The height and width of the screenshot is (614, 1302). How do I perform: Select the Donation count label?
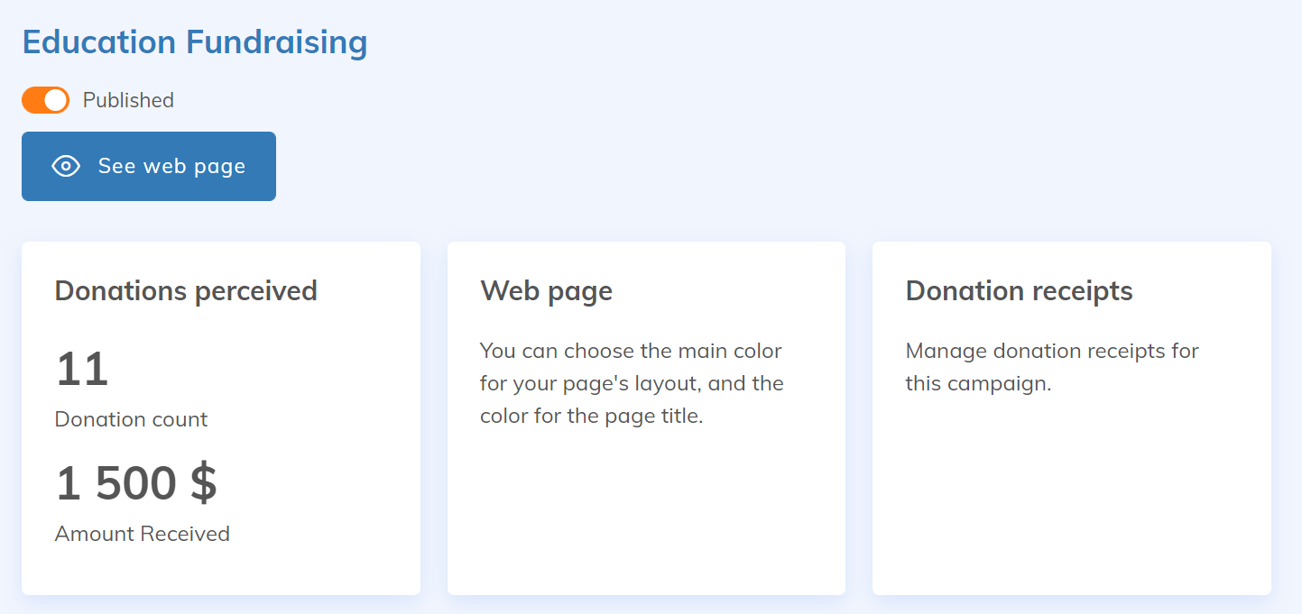(x=131, y=419)
